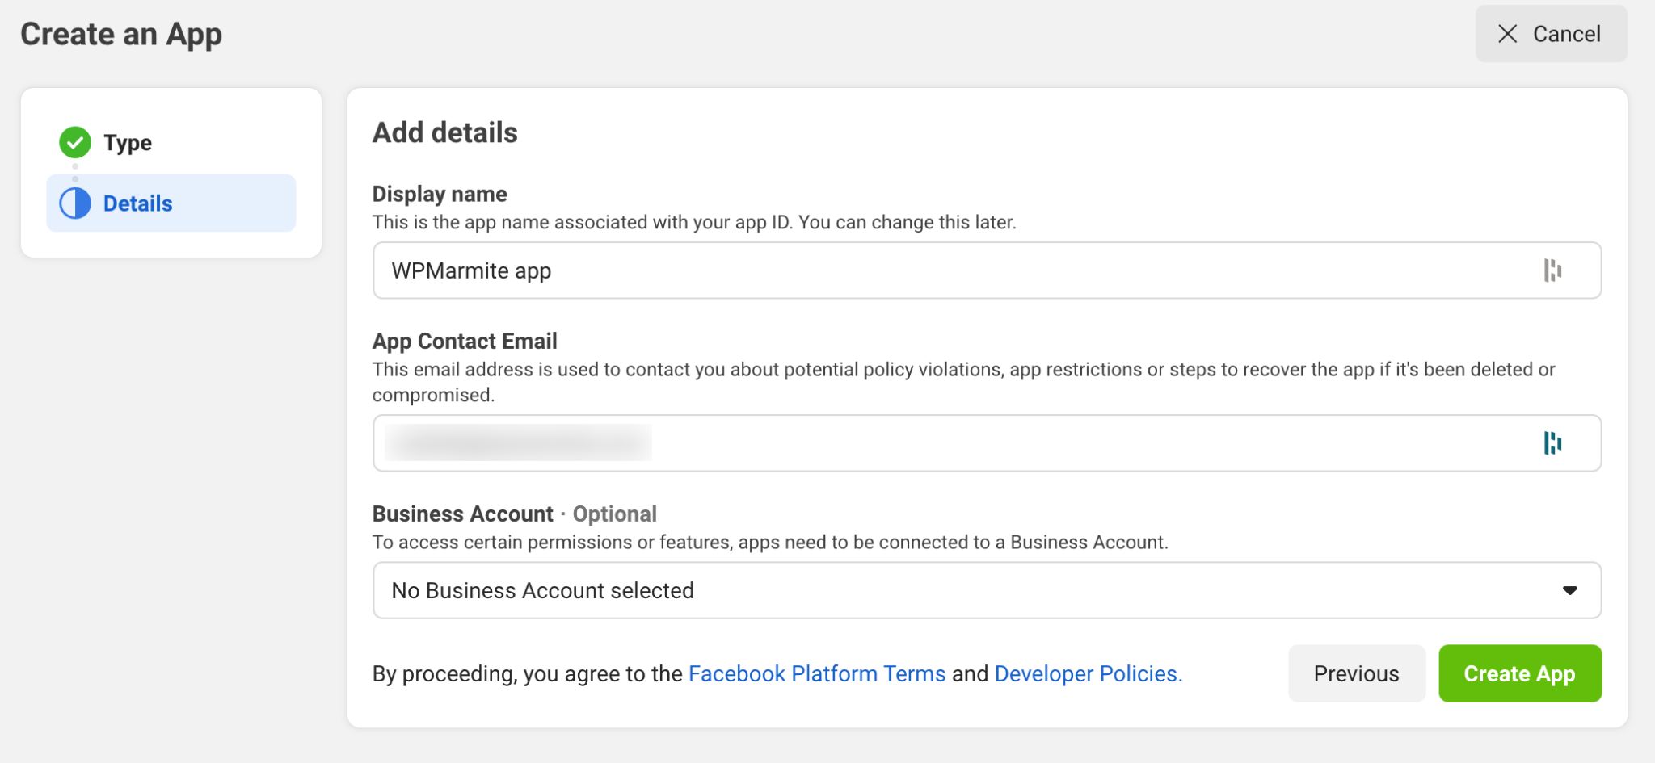1655x763 pixels.
Task: Click the 'Display name' field label
Action: tap(440, 194)
